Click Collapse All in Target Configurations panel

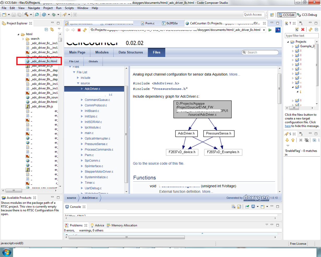point(316,30)
